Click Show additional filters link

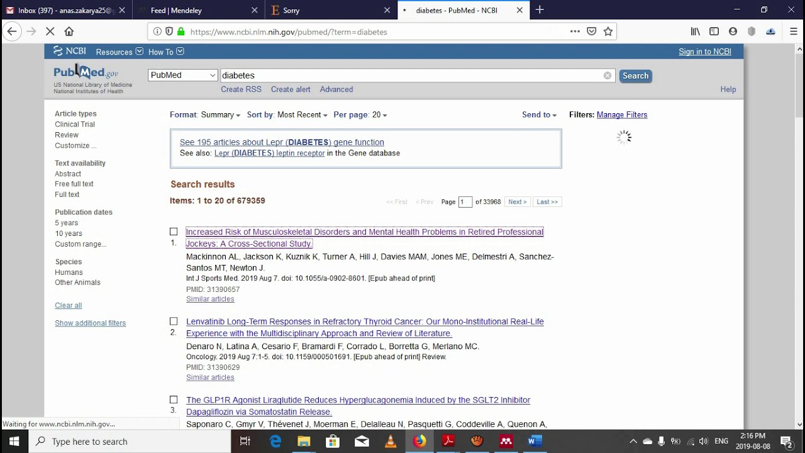click(91, 323)
